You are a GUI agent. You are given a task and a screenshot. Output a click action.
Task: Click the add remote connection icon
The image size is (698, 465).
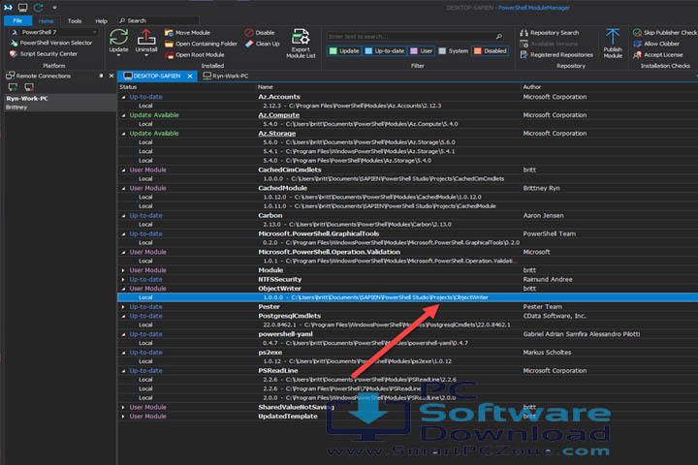(13, 87)
